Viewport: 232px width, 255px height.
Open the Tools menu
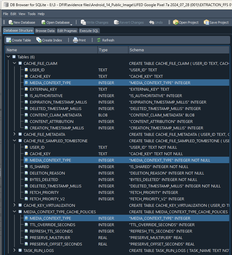point(32,14)
